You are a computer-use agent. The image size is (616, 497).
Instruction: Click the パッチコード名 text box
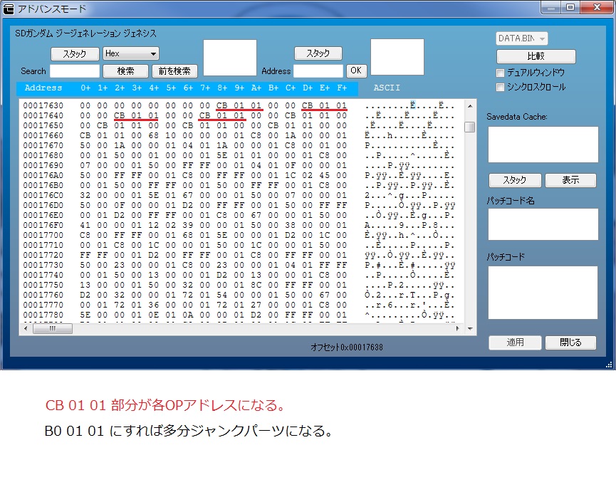click(x=543, y=224)
